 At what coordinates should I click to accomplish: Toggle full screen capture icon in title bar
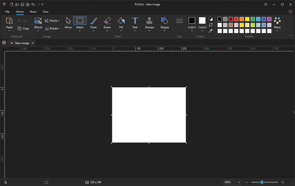[x=266, y=4]
